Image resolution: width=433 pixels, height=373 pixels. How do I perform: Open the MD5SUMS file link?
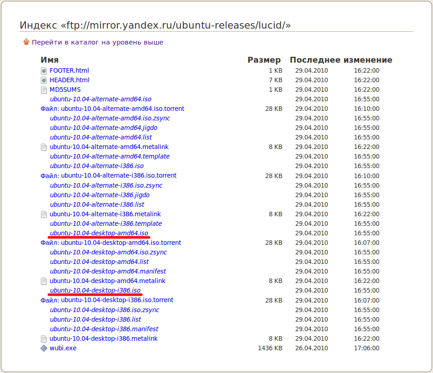(x=65, y=90)
